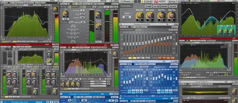Click the first band fader in Marvel GEQ
The width and height of the screenshot is (238, 103).
124,44
